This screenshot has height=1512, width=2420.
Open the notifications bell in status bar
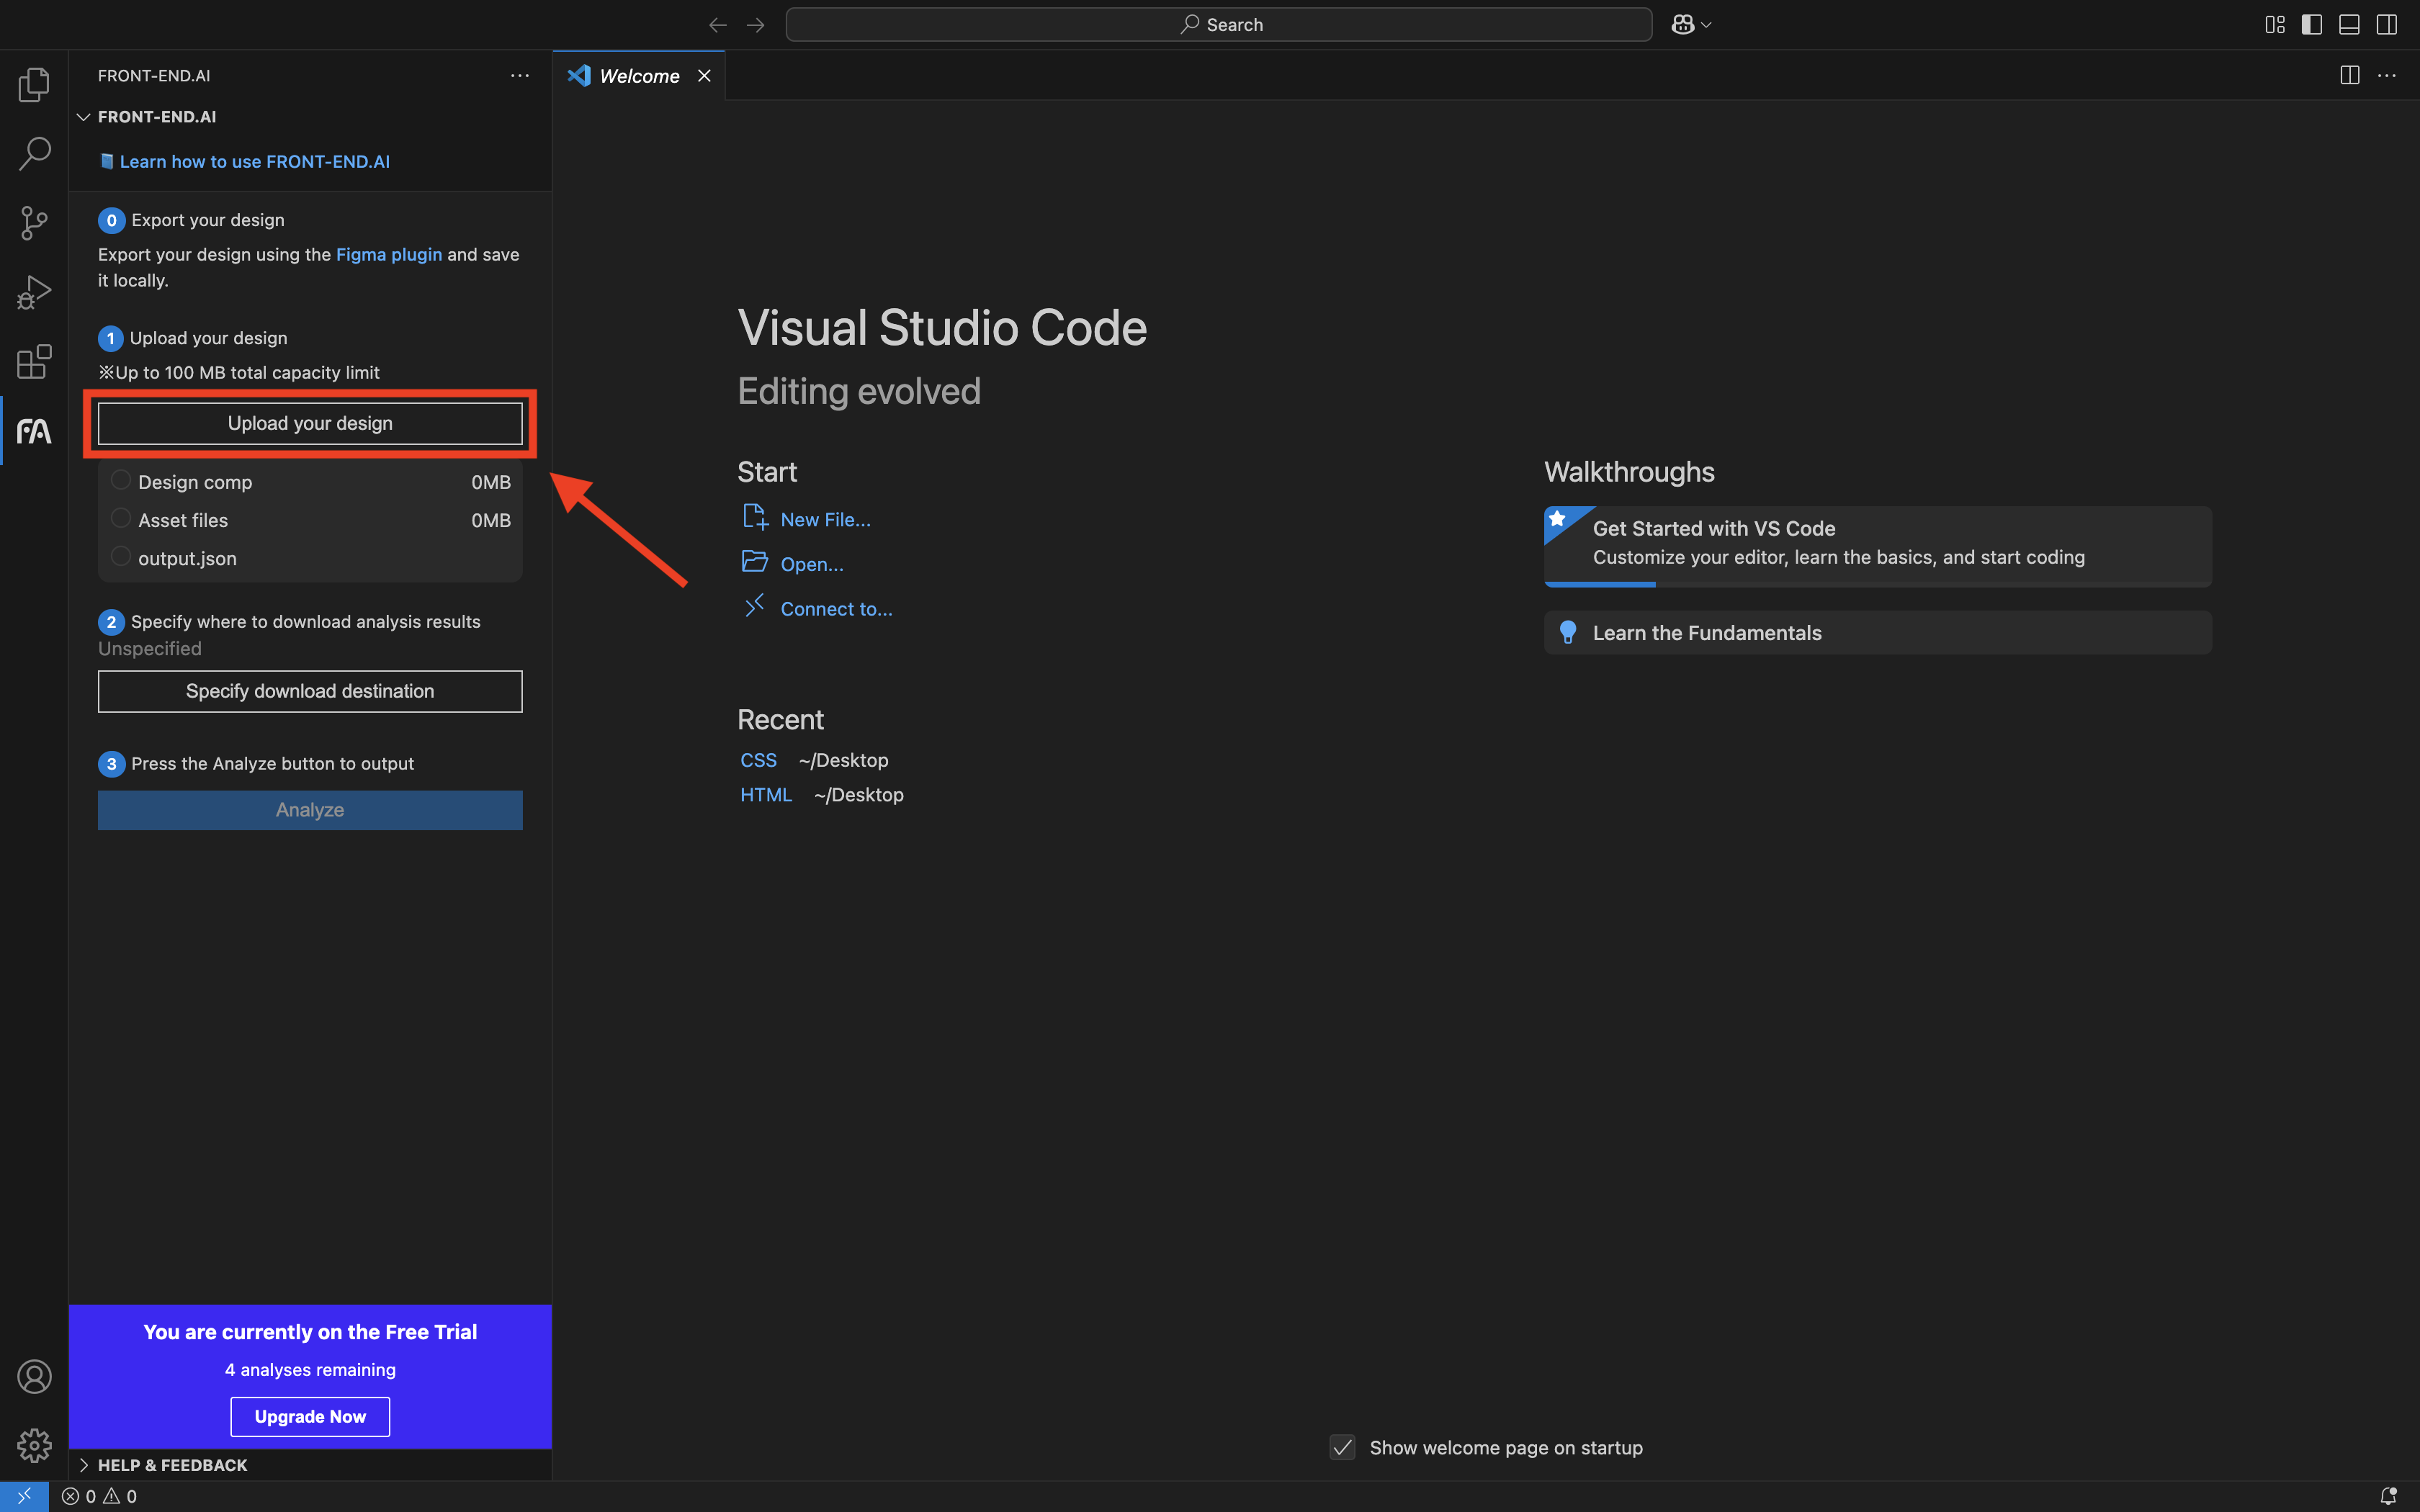click(x=2388, y=1496)
